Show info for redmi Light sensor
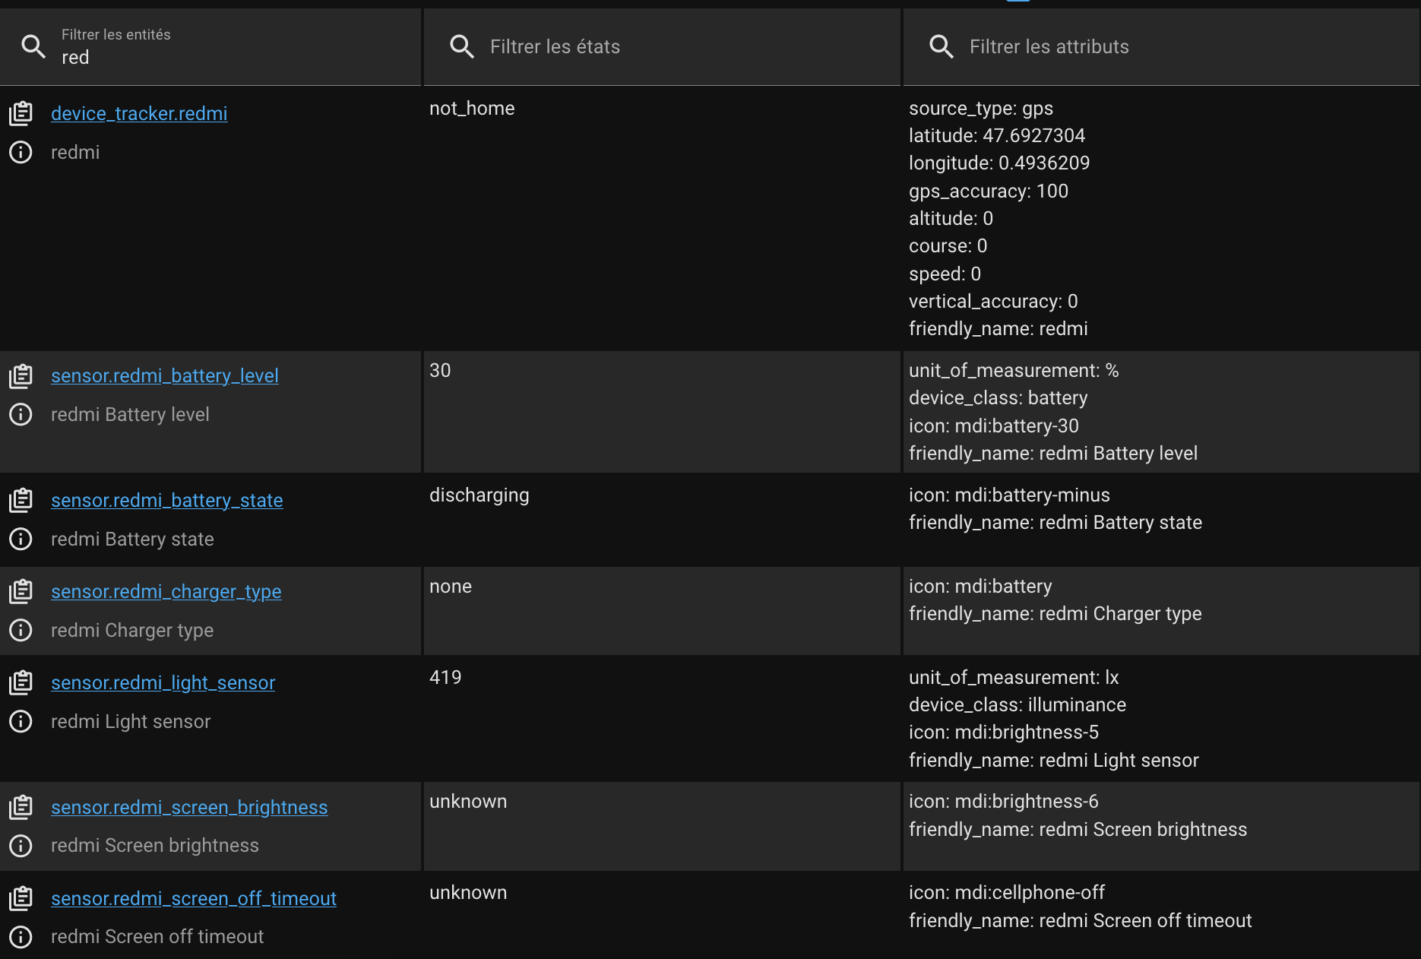 tap(21, 721)
